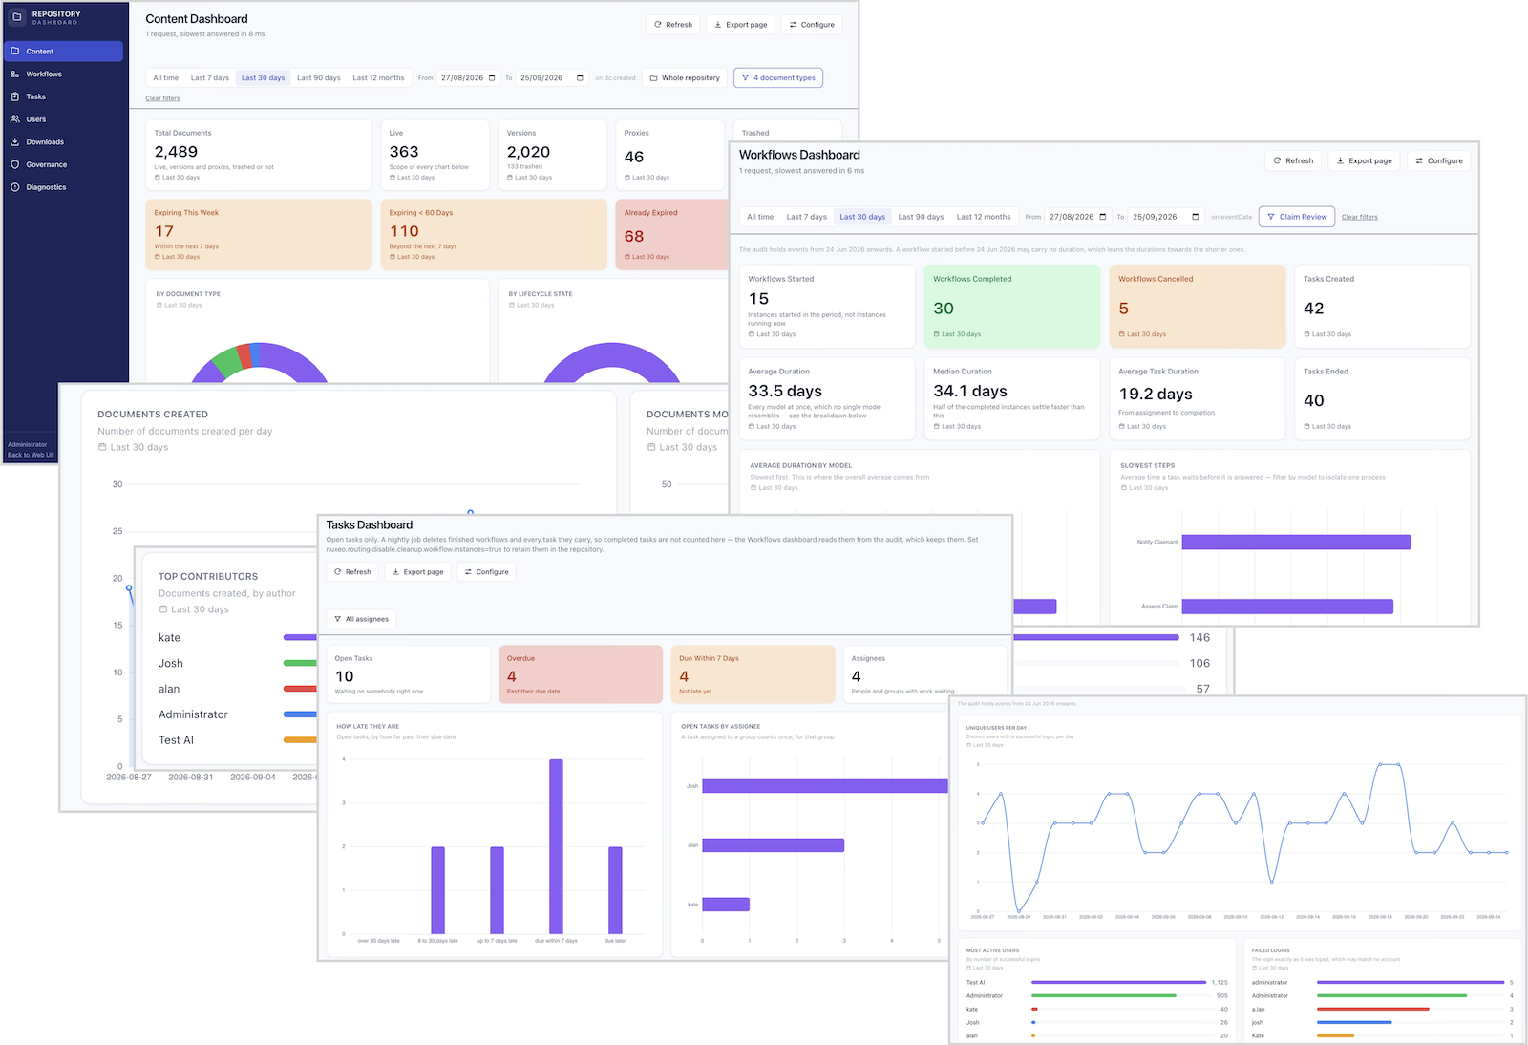Screen dimensions: 1528x1045
Task: Click the Assess Claim bar in Slowest Steps
Action: click(1287, 607)
